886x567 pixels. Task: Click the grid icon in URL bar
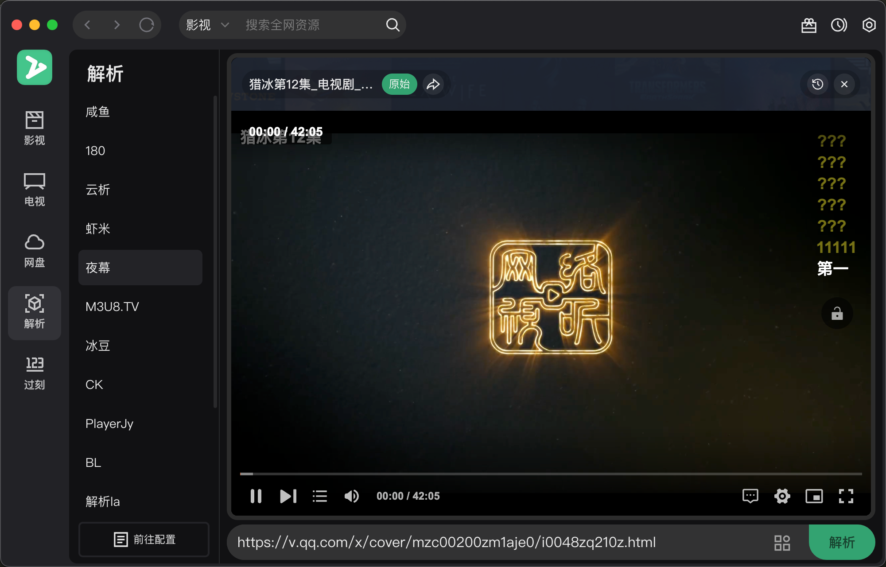782,543
